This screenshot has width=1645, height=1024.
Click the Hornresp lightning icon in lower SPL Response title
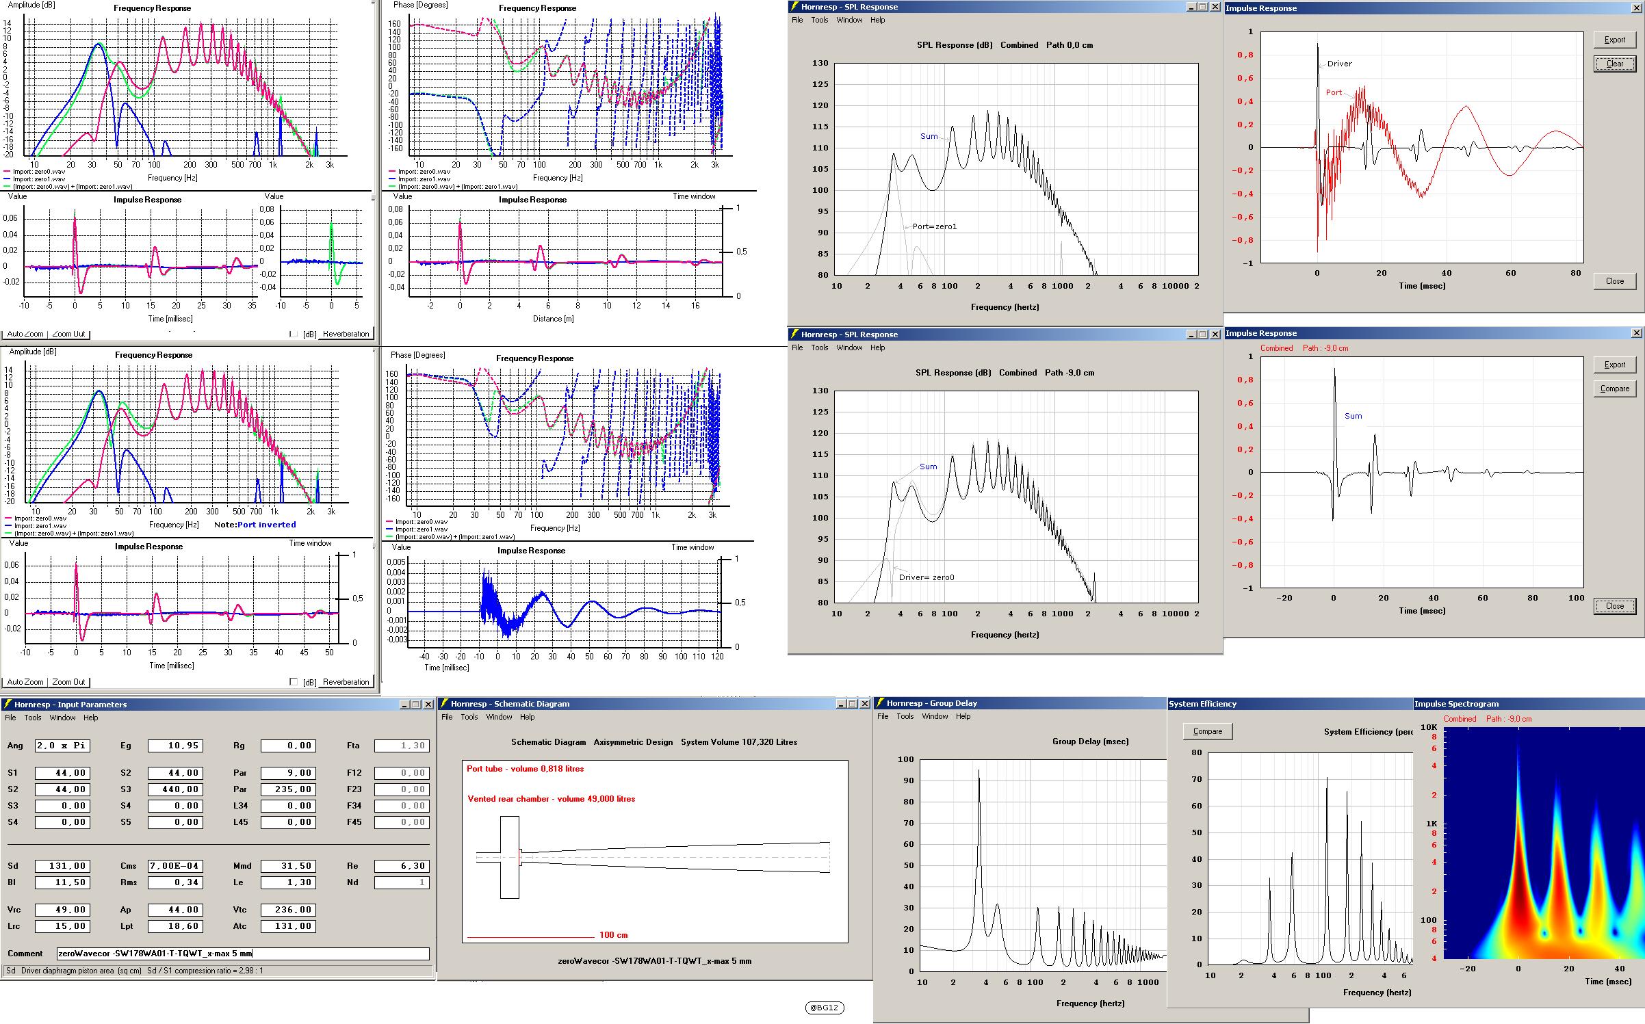pyautogui.click(x=794, y=334)
